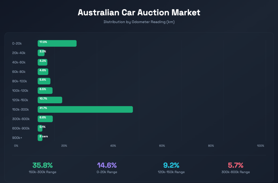Click the purple 14.6% statistic value
Screen dimensions: 278x183
coord(107,165)
